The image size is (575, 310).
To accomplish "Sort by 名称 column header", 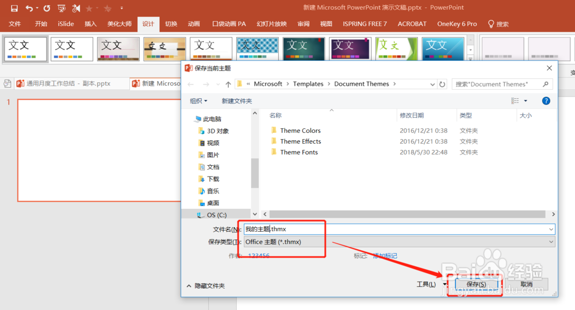I will click(275, 116).
